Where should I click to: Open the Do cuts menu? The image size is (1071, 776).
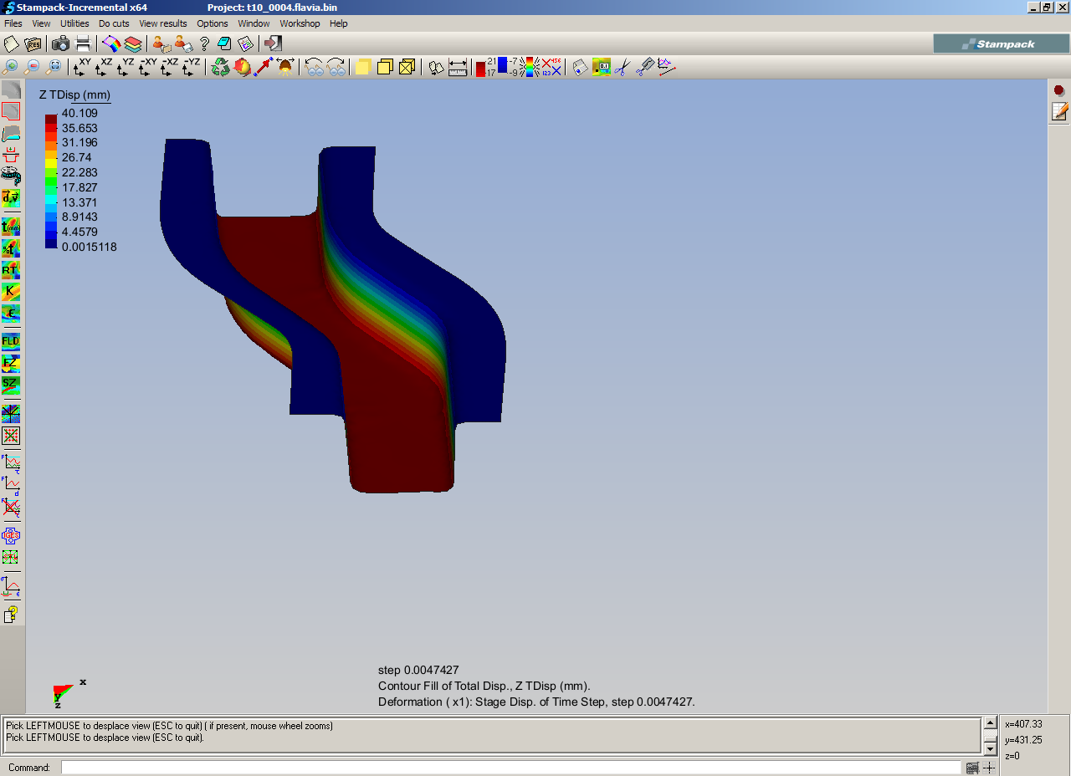point(114,23)
